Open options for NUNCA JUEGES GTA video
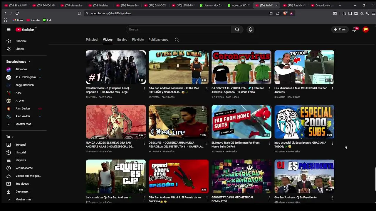 (x=144, y=143)
